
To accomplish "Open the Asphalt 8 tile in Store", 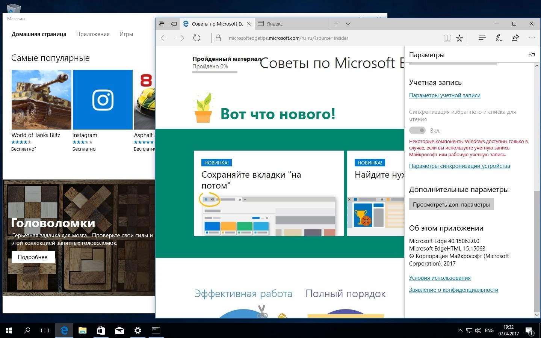I will click(145, 111).
